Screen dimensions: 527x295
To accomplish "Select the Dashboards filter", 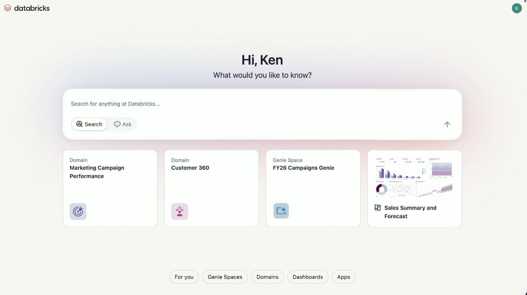I will (308, 277).
